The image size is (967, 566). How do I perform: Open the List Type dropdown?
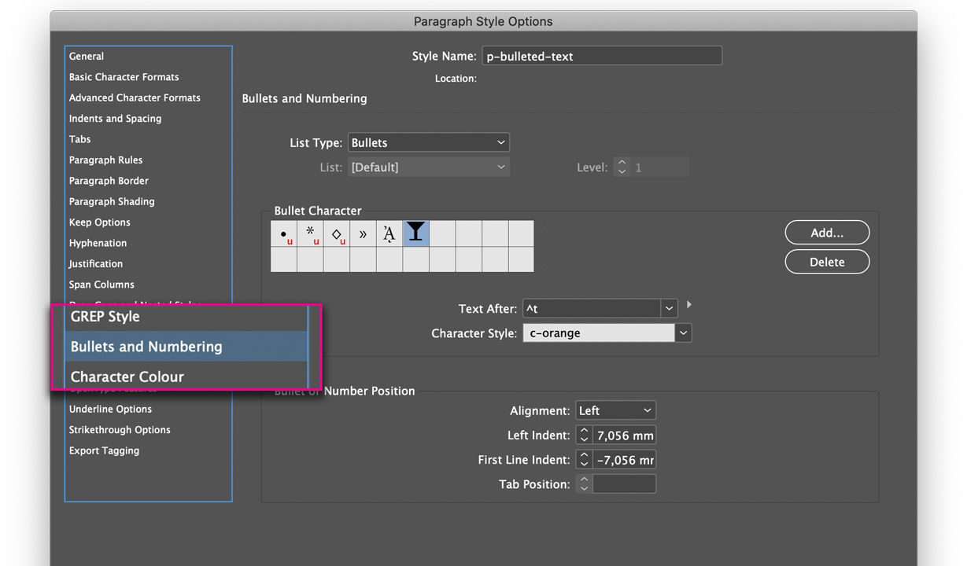[x=501, y=142]
